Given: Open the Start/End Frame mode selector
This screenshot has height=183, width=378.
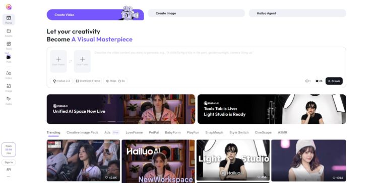Looking at the screenshot, I should tap(88, 81).
